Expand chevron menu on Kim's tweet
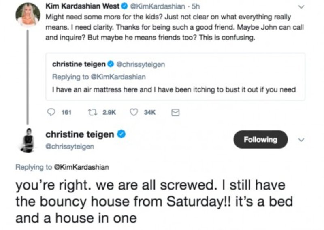Viewport: 324px width, 230px height. (301, 7)
